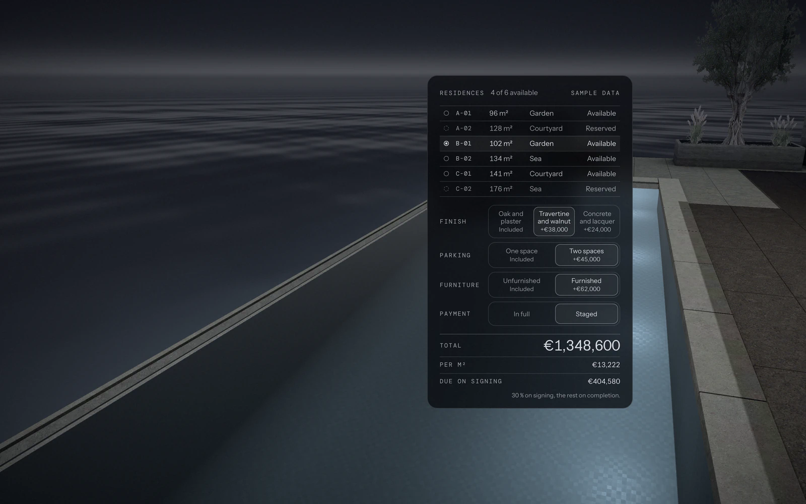806x504 pixels.
Task: Click the 134 m² area cell
Action: [501, 159]
